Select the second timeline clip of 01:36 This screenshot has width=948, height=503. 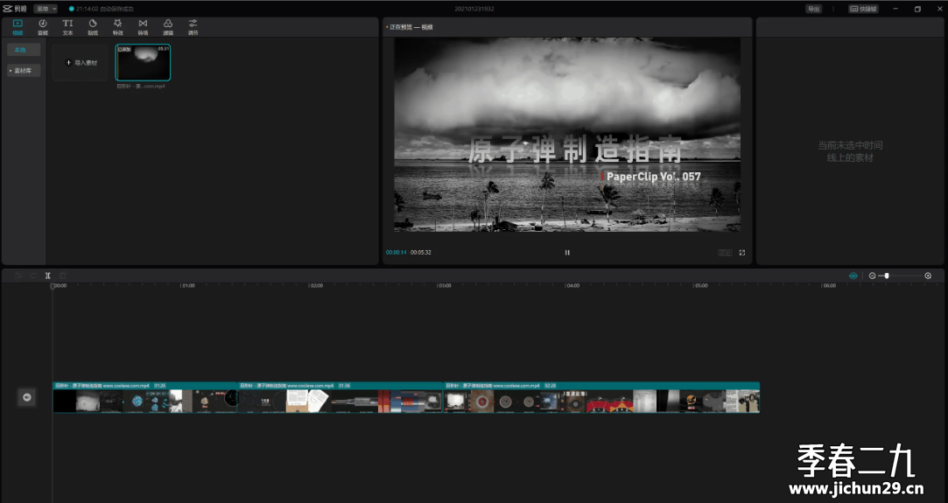click(341, 397)
